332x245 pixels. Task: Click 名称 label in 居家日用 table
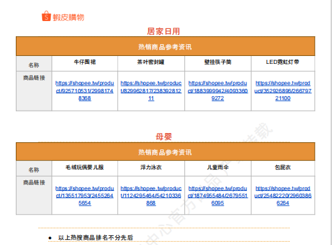pyautogui.click(x=34, y=65)
